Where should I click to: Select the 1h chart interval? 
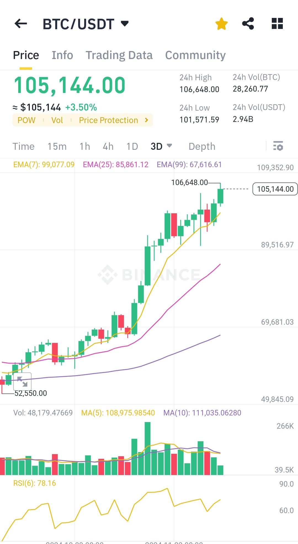coord(85,146)
